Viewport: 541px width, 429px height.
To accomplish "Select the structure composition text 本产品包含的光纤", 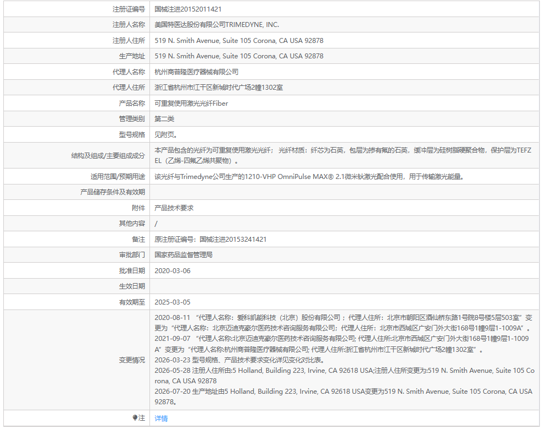I will coord(343,155).
